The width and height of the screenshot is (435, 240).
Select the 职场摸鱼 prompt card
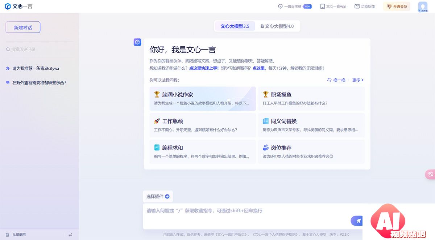click(311, 99)
